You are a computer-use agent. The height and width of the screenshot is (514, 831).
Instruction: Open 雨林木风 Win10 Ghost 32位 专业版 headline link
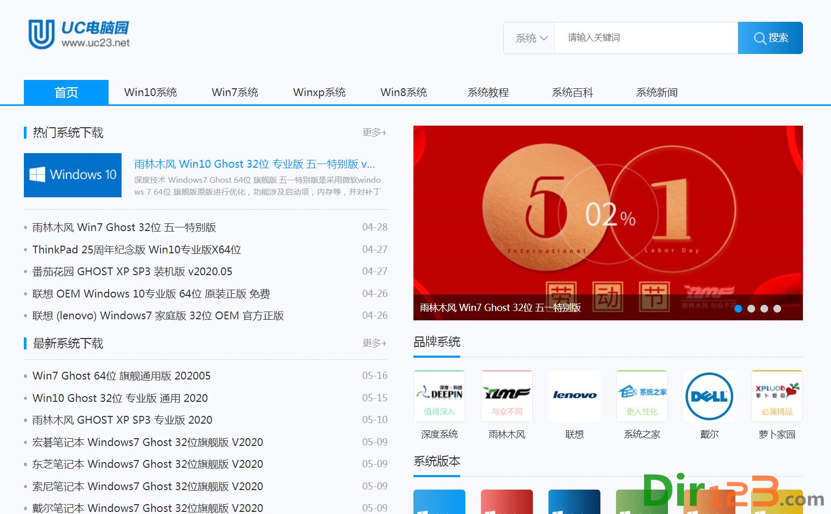[254, 164]
